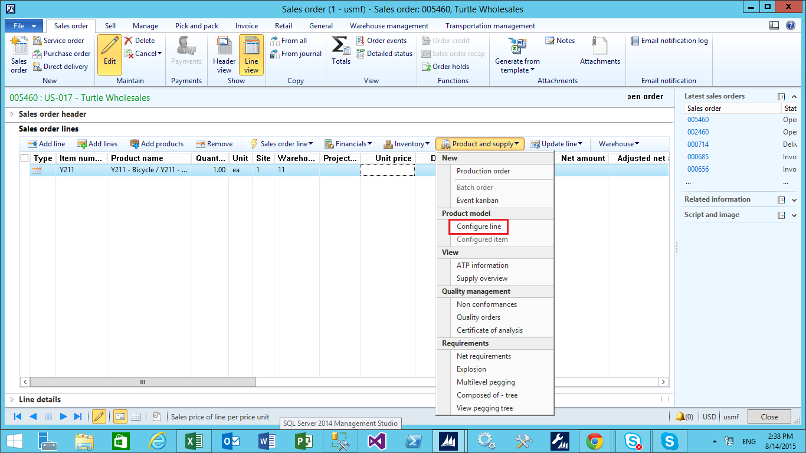
Task: Switch to the Retail tab
Action: pyautogui.click(x=284, y=26)
